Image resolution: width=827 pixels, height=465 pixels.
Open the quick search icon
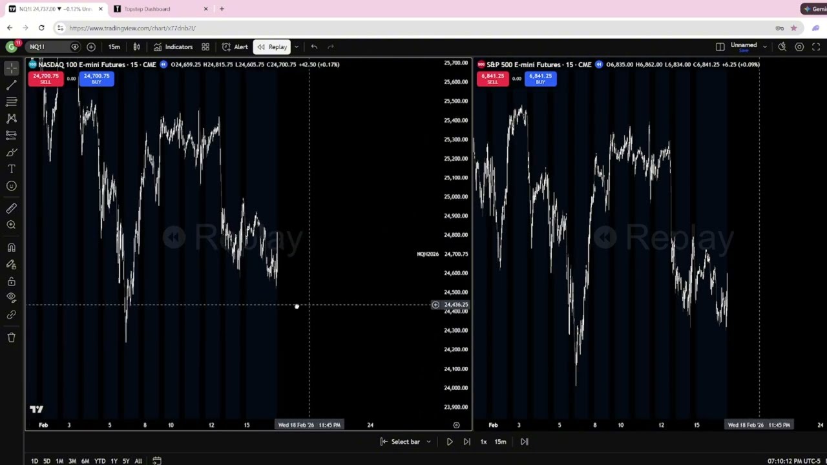pos(782,46)
